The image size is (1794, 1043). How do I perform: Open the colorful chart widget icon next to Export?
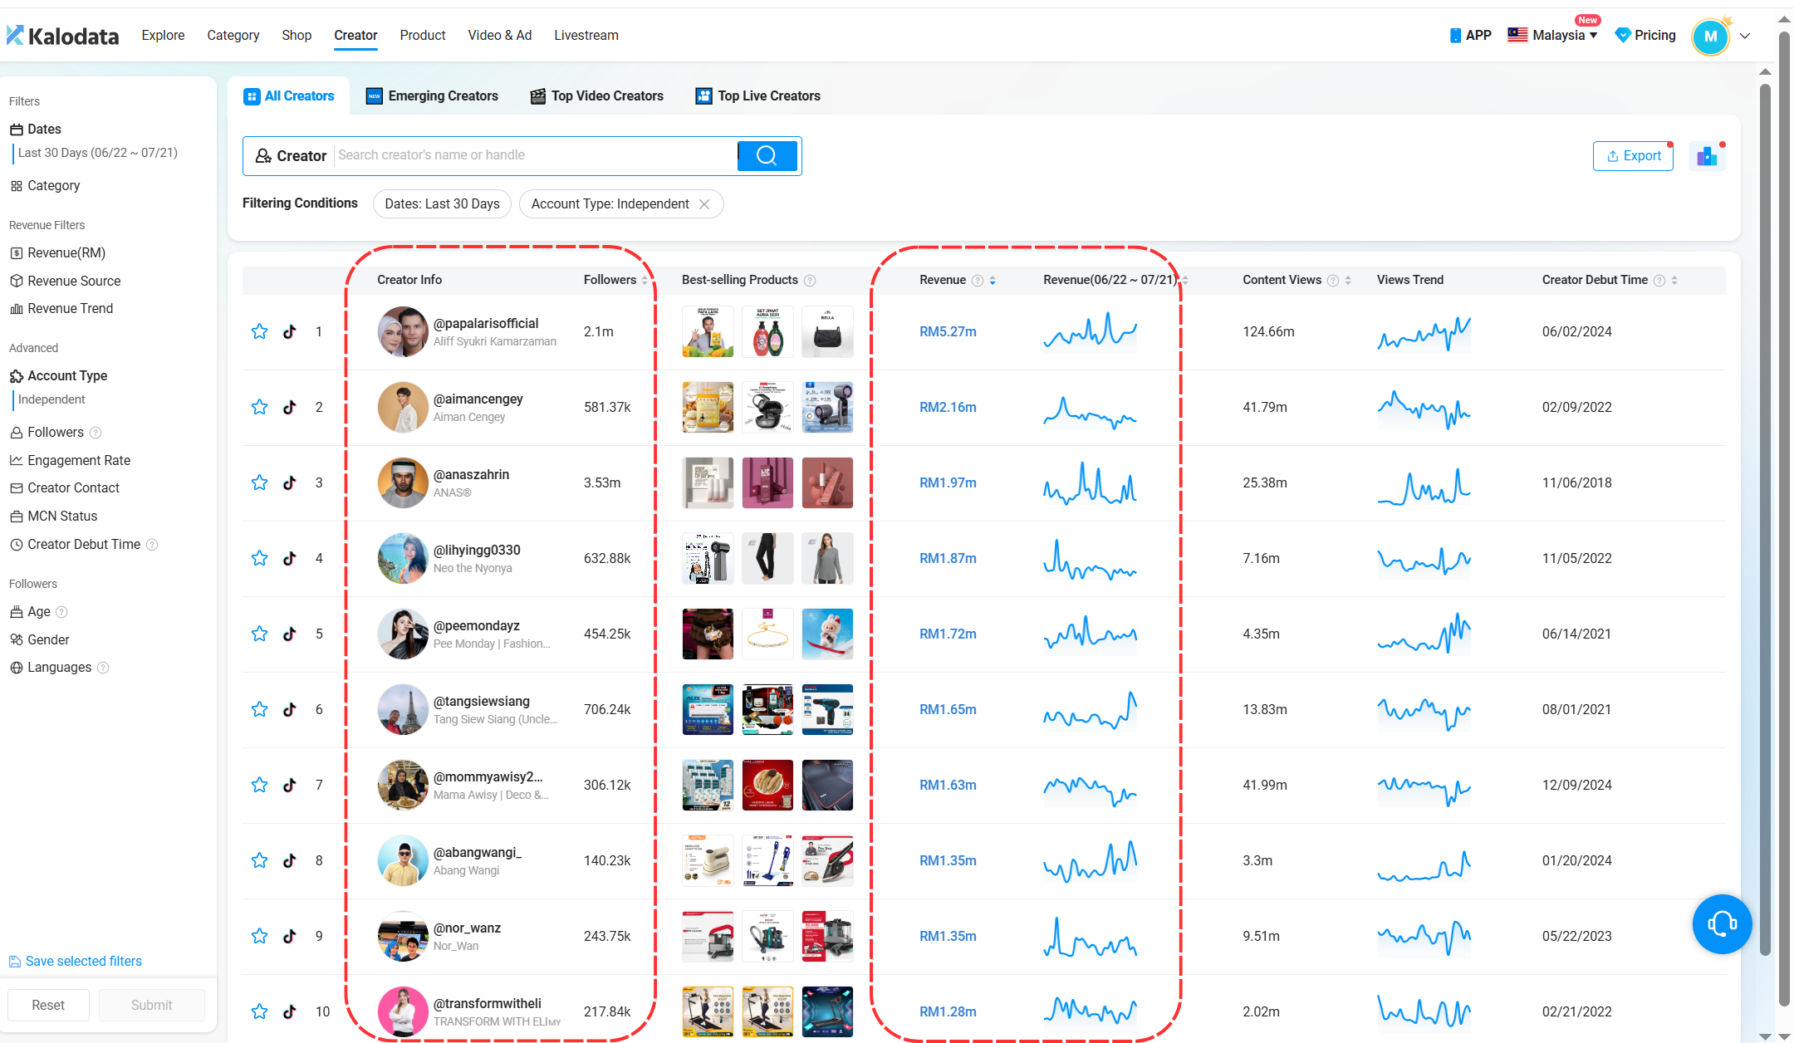pos(1707,156)
